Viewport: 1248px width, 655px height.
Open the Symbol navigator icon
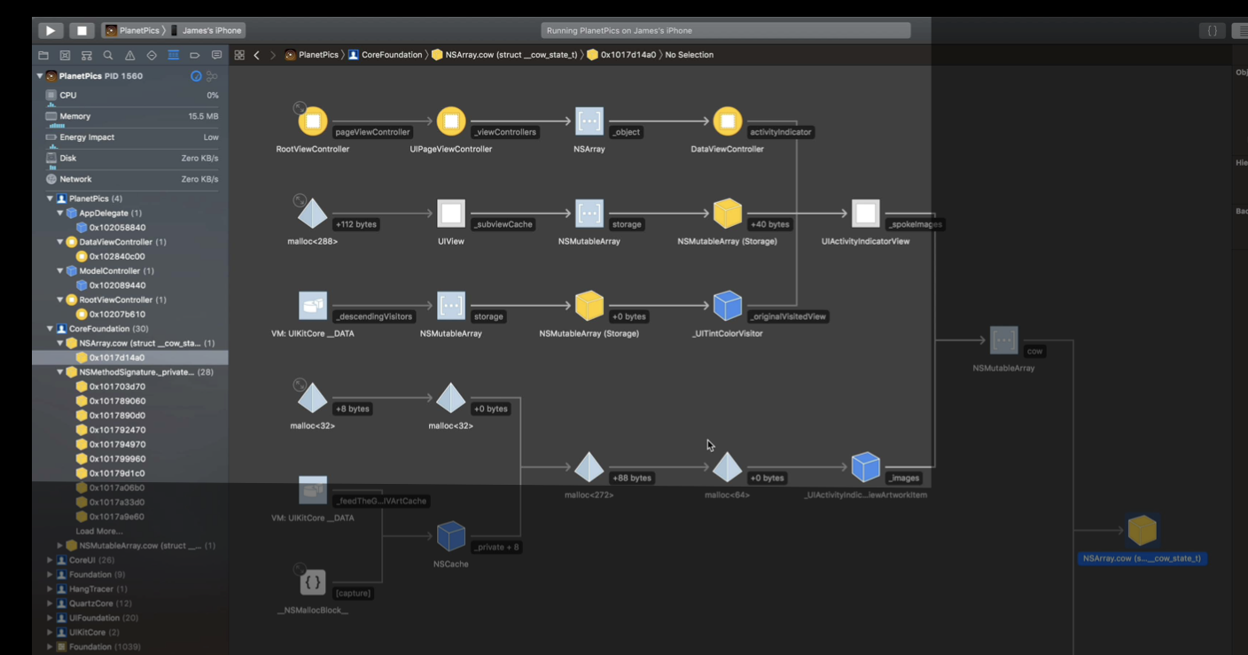(x=87, y=55)
